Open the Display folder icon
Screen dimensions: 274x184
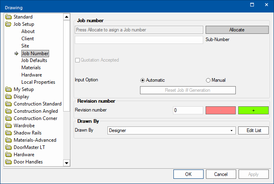(8, 97)
